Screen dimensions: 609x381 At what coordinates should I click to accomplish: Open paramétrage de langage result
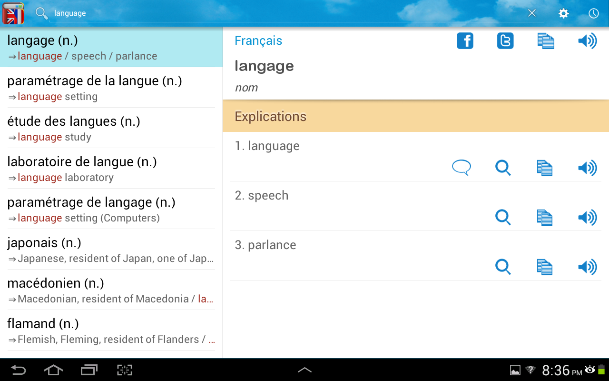coord(111,209)
